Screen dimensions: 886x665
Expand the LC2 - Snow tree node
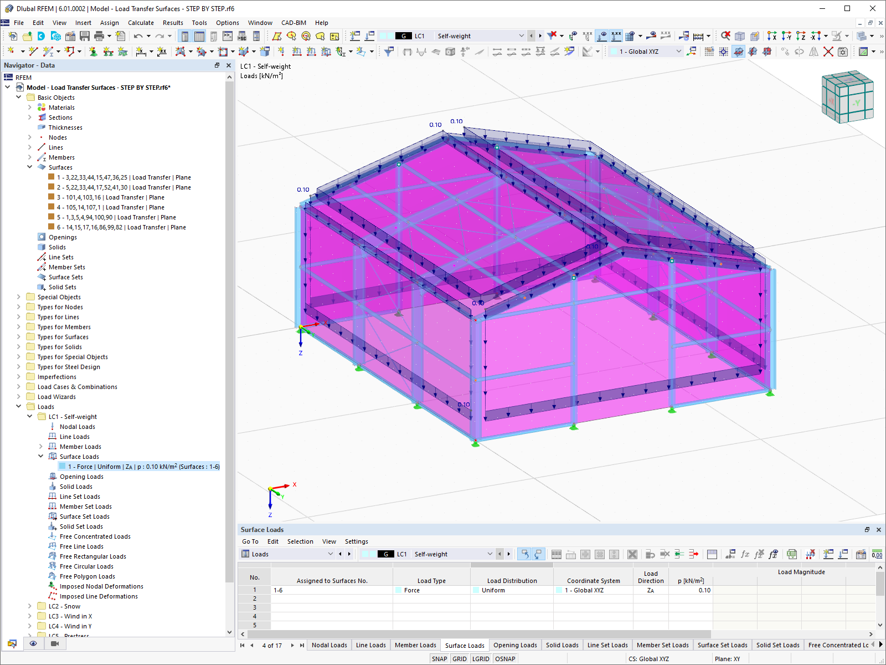click(x=30, y=606)
